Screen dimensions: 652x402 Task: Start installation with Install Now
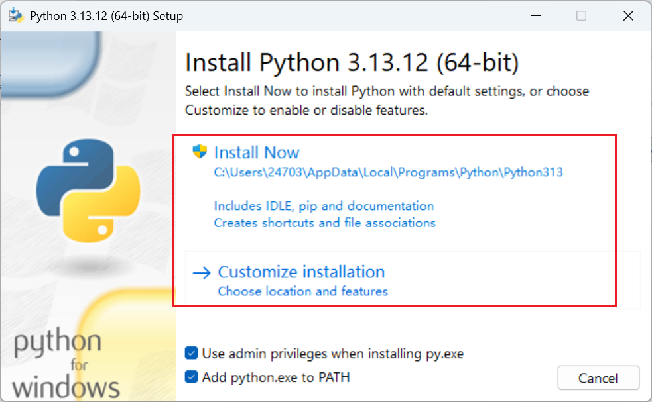[257, 152]
